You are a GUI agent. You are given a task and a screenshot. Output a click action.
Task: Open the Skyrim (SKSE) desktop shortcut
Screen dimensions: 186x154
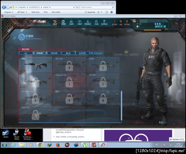click(17, 134)
